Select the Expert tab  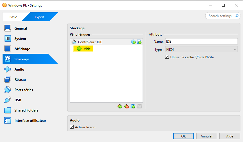point(39,17)
